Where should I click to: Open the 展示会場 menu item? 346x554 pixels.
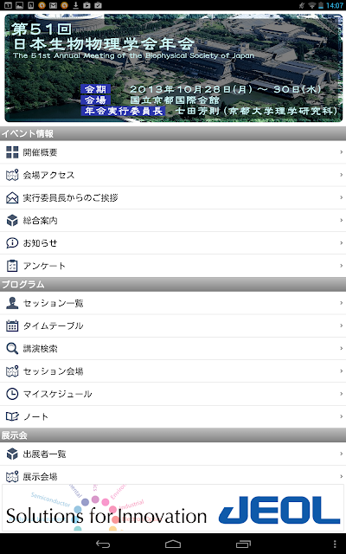[x=173, y=475]
